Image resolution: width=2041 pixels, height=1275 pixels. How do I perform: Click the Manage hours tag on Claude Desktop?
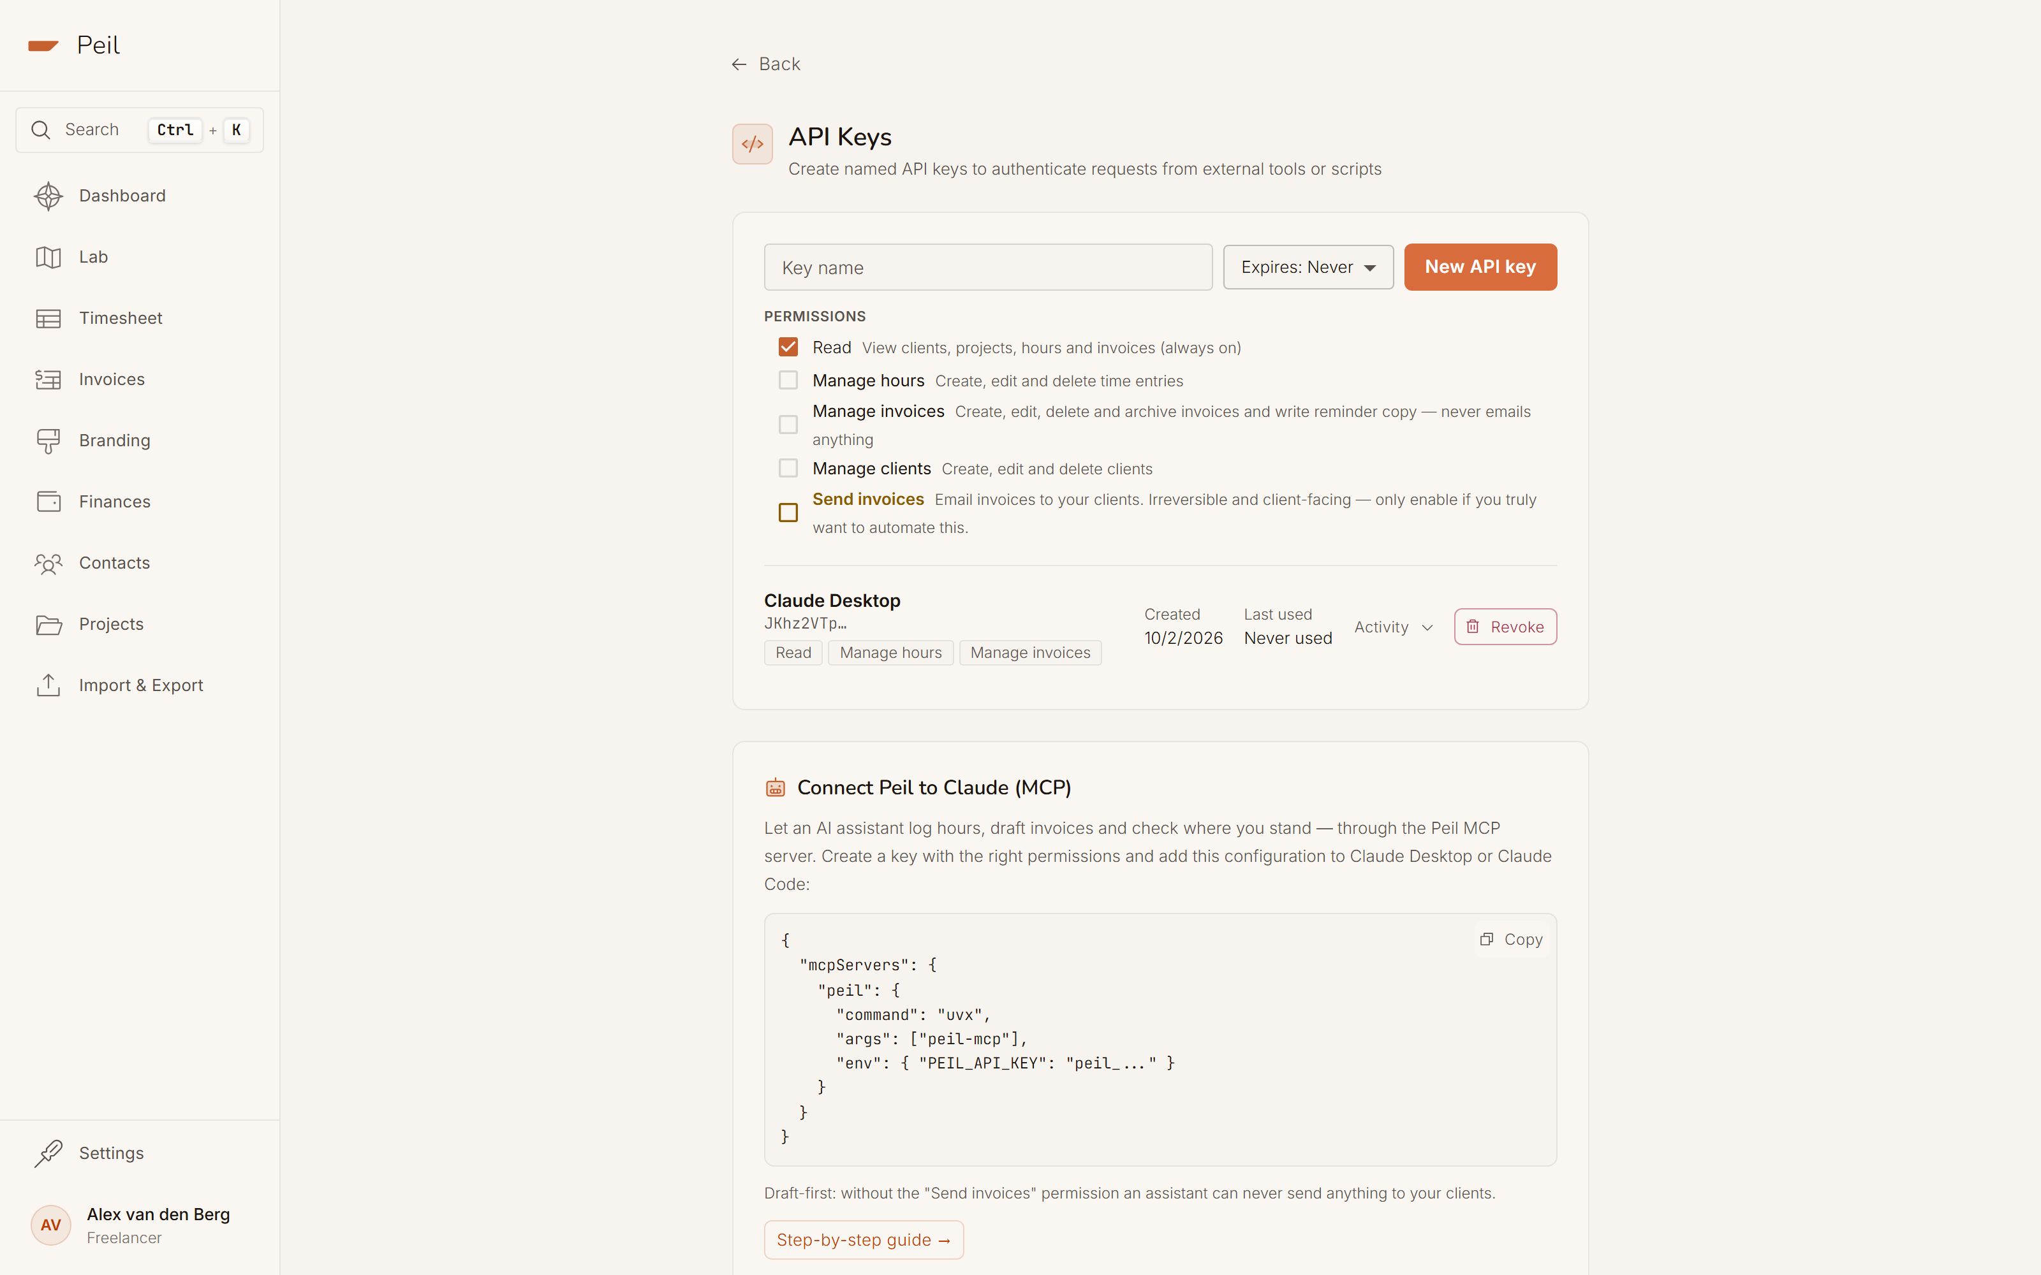[x=890, y=653]
